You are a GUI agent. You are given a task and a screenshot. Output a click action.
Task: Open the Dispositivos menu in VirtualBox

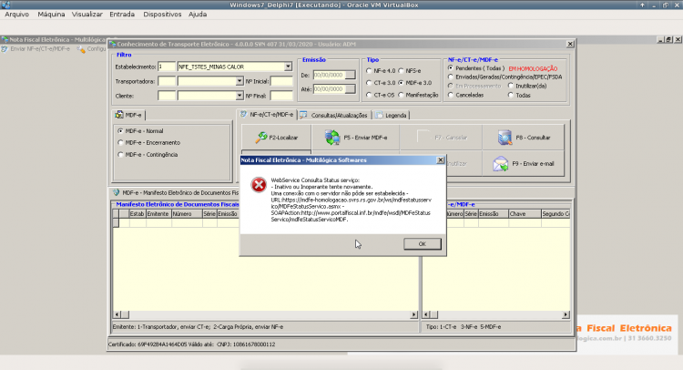click(x=162, y=14)
